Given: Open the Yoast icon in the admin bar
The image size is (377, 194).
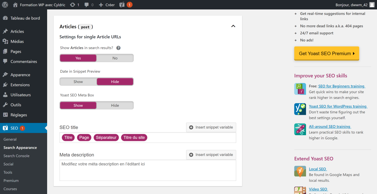Looking at the screenshot, I should tap(122, 5).
